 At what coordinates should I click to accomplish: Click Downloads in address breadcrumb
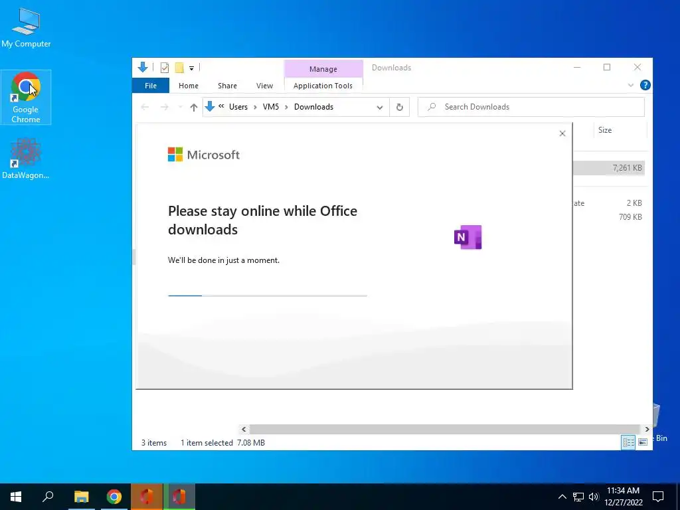pos(313,107)
